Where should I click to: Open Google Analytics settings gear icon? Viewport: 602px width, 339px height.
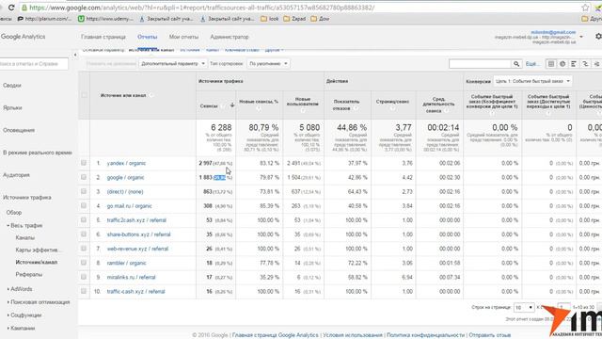tap(598, 36)
